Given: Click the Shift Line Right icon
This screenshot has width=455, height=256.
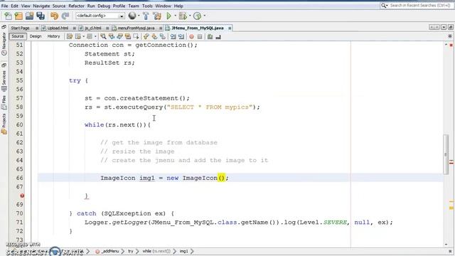Looking at the screenshot, I should click(181, 36).
